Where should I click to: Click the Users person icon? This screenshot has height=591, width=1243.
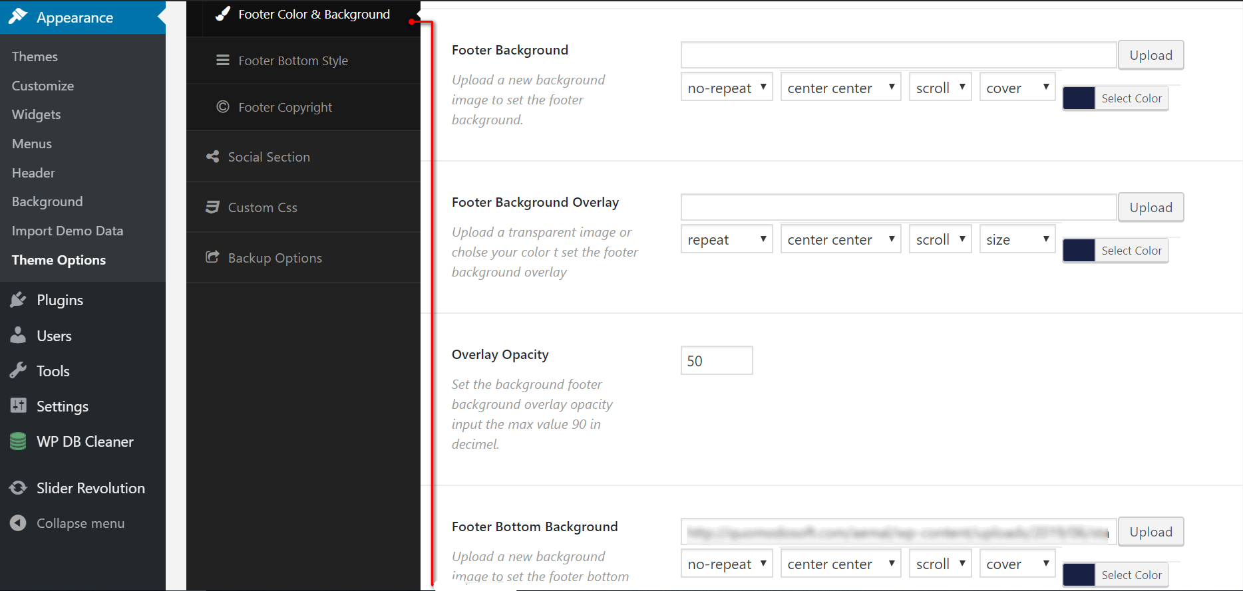pyautogui.click(x=18, y=335)
